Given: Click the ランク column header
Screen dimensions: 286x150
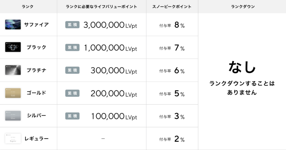Looking at the screenshot, I should [28, 6].
